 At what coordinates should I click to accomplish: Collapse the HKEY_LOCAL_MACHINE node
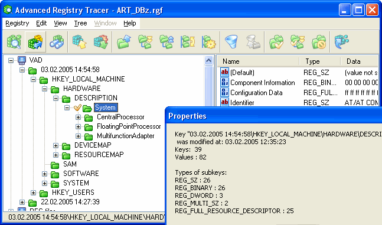[34, 80]
